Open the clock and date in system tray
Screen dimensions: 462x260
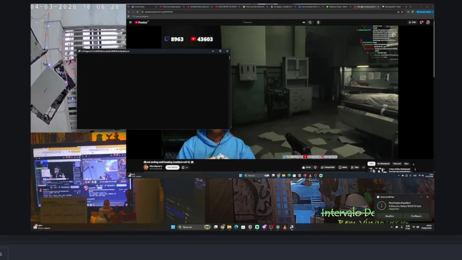tap(427, 227)
